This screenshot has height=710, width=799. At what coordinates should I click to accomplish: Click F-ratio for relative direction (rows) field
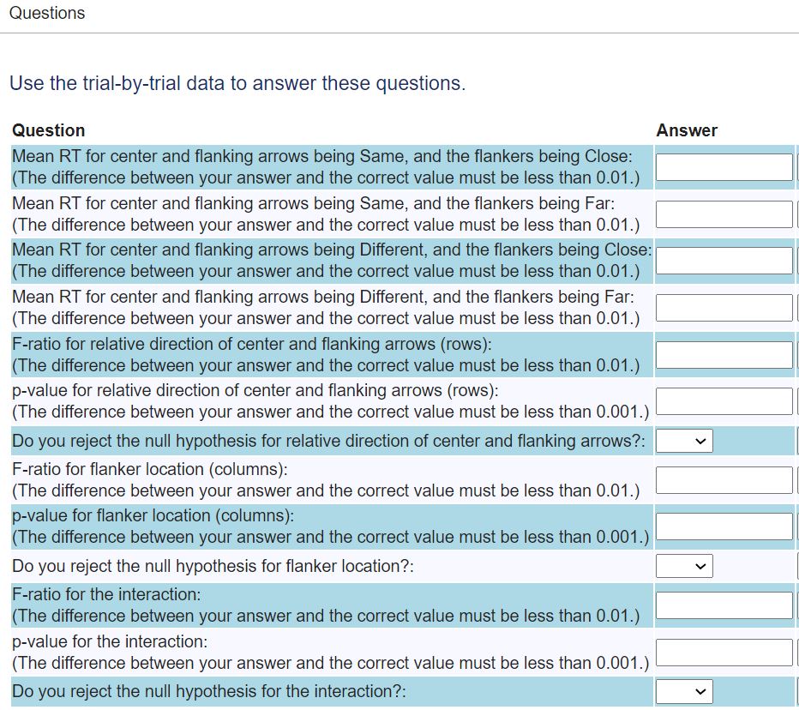pyautogui.click(x=724, y=355)
